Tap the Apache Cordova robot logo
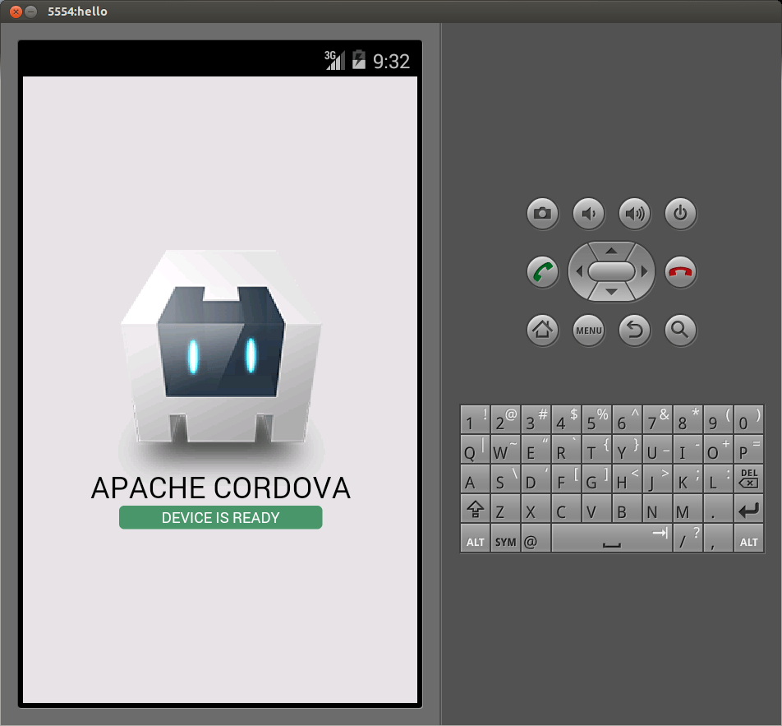The width and height of the screenshot is (782, 726). 220,345
